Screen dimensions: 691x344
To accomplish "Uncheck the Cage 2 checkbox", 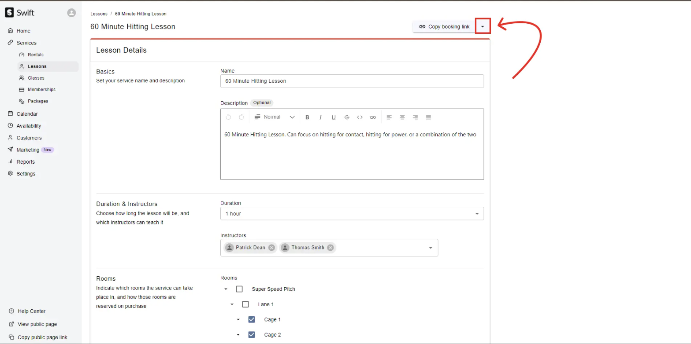I will click(x=252, y=335).
